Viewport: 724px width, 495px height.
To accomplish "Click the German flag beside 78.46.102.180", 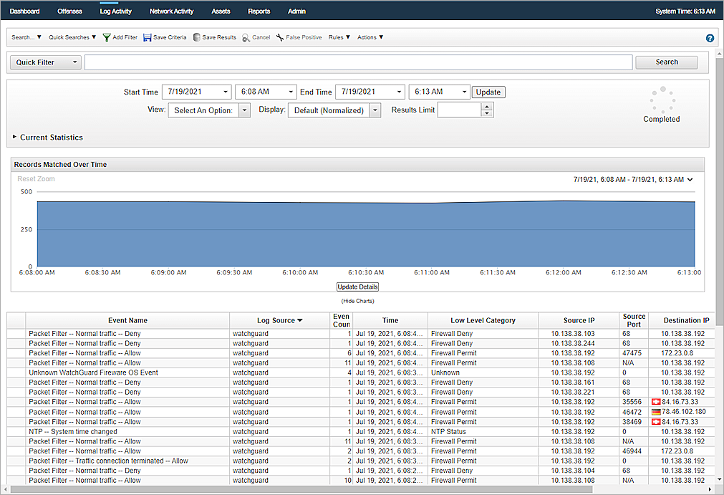I will coord(655,412).
